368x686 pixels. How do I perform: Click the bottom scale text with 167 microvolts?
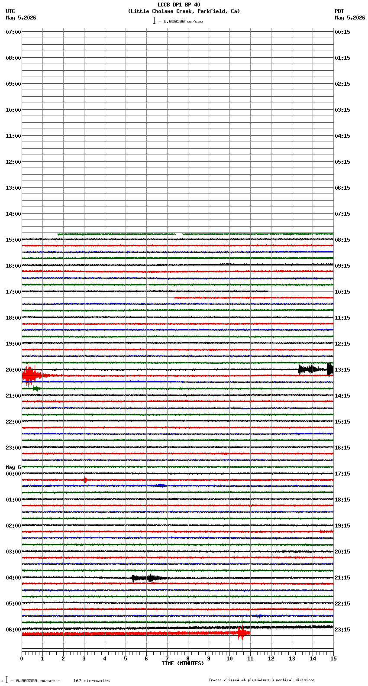(56, 680)
